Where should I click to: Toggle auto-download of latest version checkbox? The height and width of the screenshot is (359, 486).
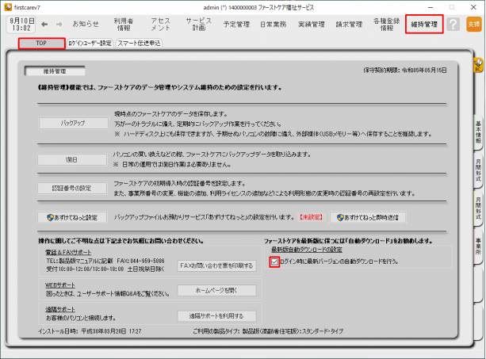pyautogui.click(x=274, y=261)
